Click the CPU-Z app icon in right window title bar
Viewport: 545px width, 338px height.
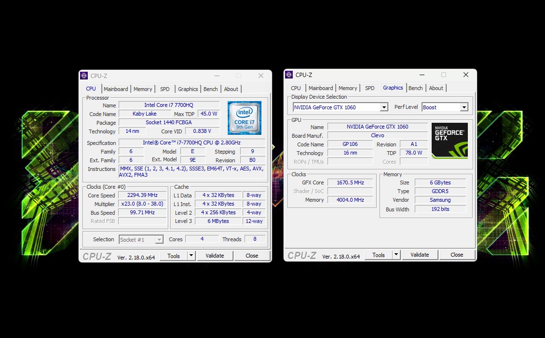coord(289,75)
